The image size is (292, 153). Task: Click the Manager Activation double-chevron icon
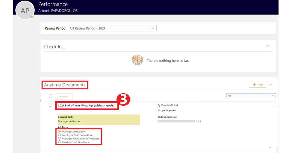(x=59, y=131)
